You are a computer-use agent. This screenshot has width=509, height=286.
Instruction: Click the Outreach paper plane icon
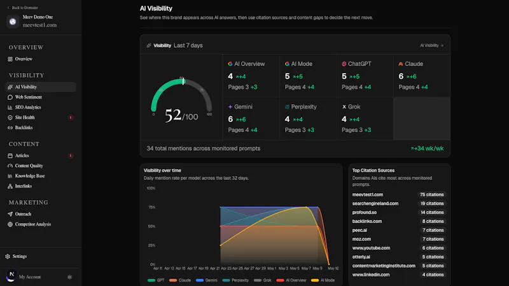click(10, 214)
